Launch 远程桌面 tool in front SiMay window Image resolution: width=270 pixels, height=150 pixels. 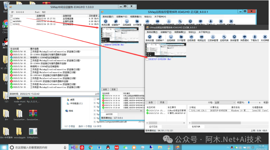(x=171, y=38)
